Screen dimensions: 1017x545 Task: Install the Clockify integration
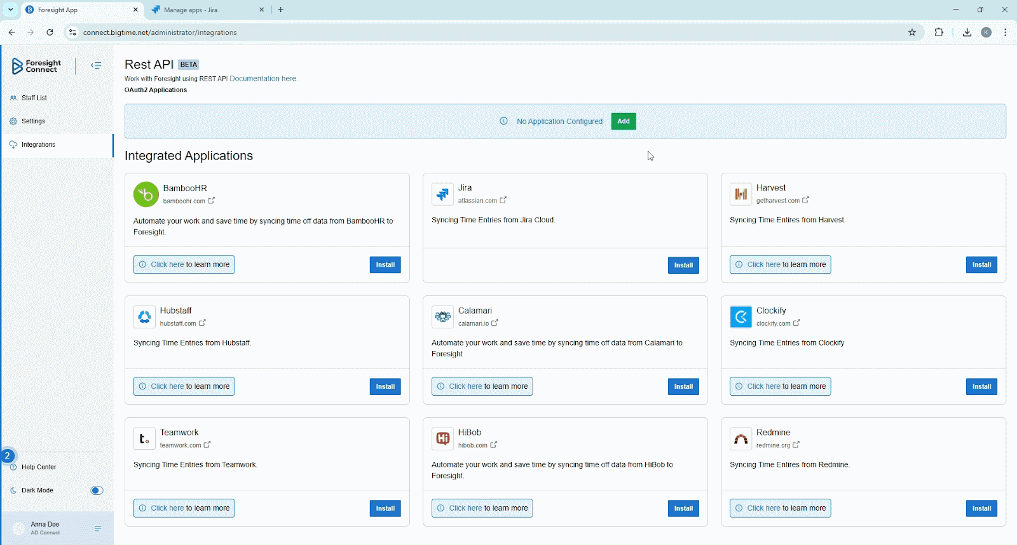point(981,387)
